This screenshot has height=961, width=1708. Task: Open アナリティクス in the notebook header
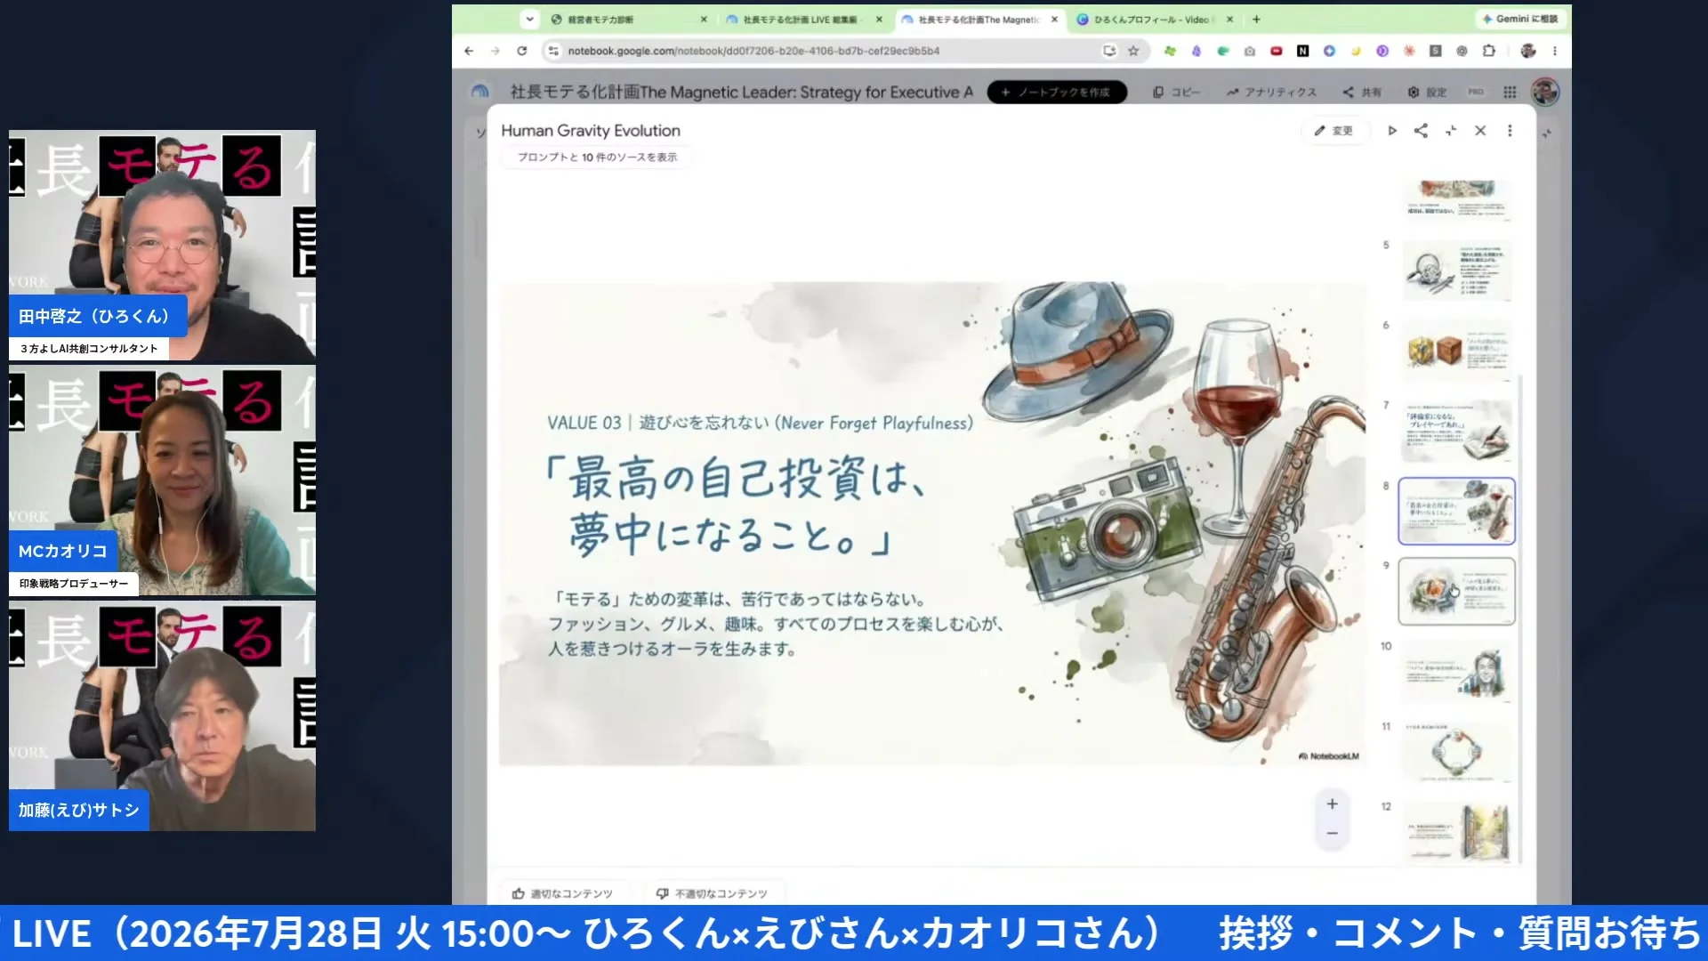(x=1270, y=92)
